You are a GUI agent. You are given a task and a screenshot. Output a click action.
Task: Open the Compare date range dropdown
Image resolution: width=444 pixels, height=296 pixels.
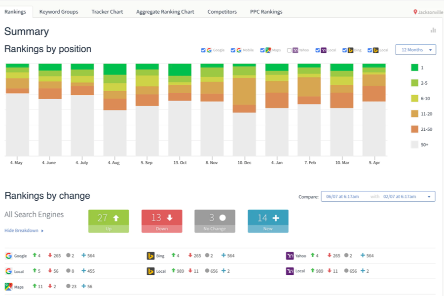point(378,196)
